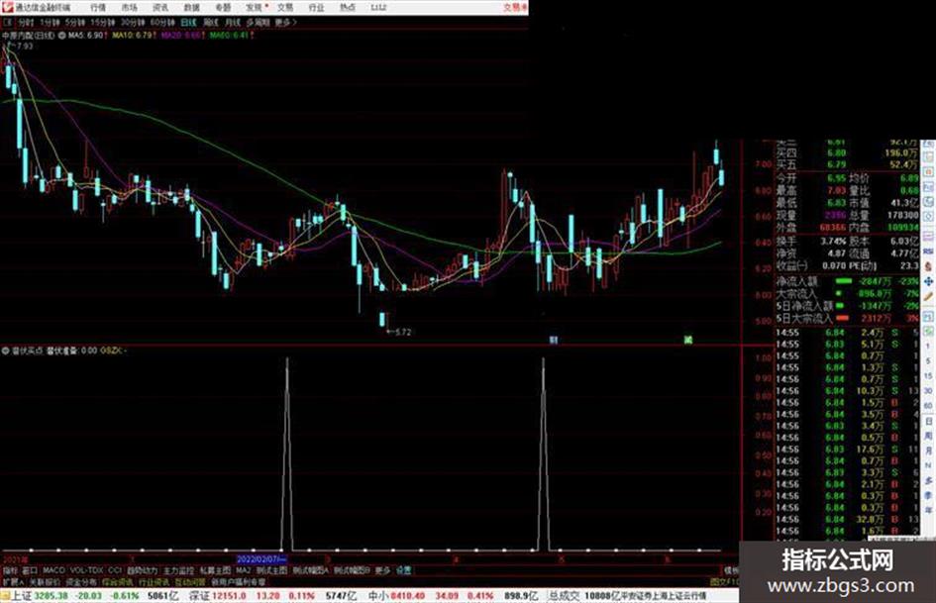
Task: Click the 15 minute shortcut in the right toolbar
Action: click(x=928, y=375)
